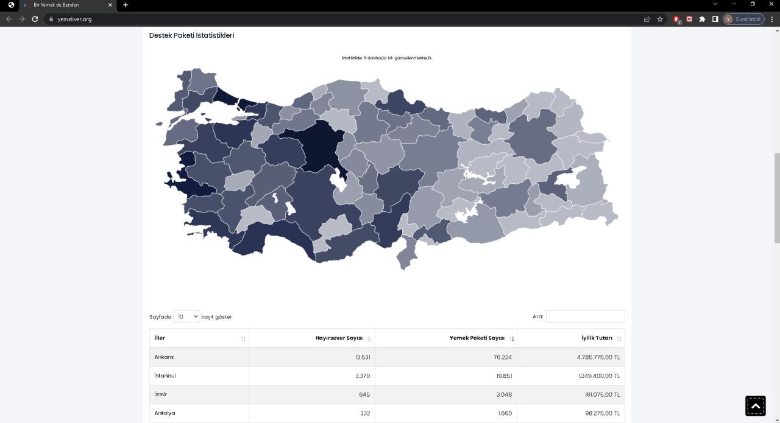The image size is (780, 423).
Task: Click the site security lock icon
Action: [51, 19]
